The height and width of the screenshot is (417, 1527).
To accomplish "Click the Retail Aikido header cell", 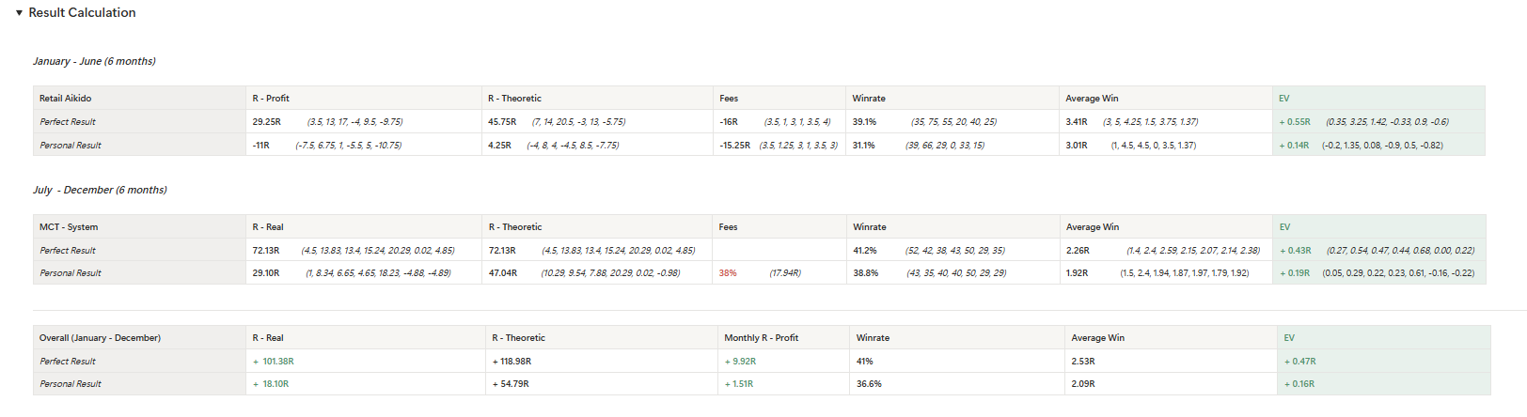I will tap(139, 98).
